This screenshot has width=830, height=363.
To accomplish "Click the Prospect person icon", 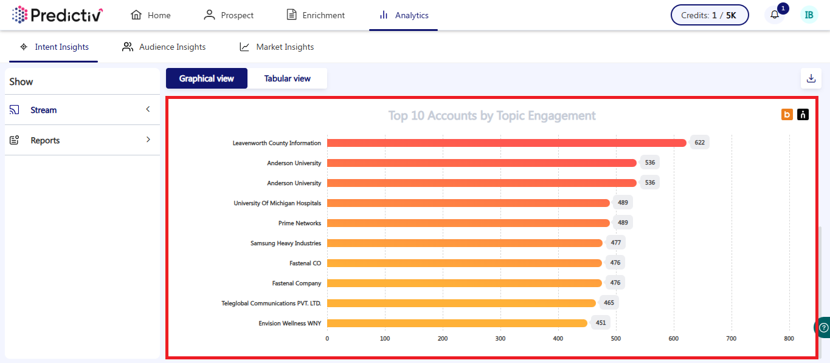I will (x=210, y=15).
